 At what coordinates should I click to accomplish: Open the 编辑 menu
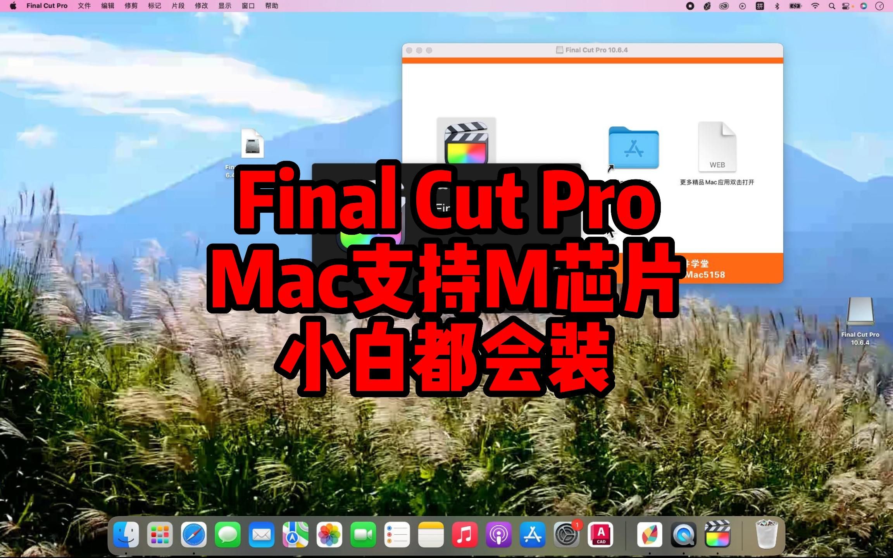tap(108, 6)
